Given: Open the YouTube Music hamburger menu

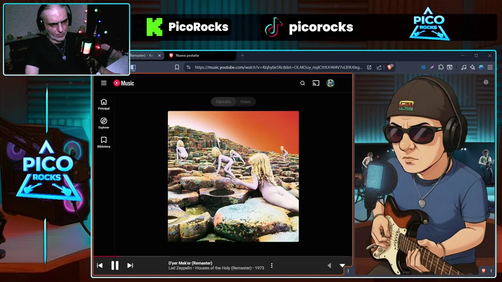Looking at the screenshot, I should 104,83.
